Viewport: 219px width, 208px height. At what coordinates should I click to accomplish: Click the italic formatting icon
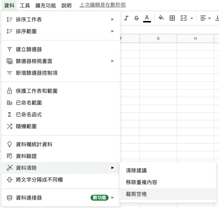[126, 18]
